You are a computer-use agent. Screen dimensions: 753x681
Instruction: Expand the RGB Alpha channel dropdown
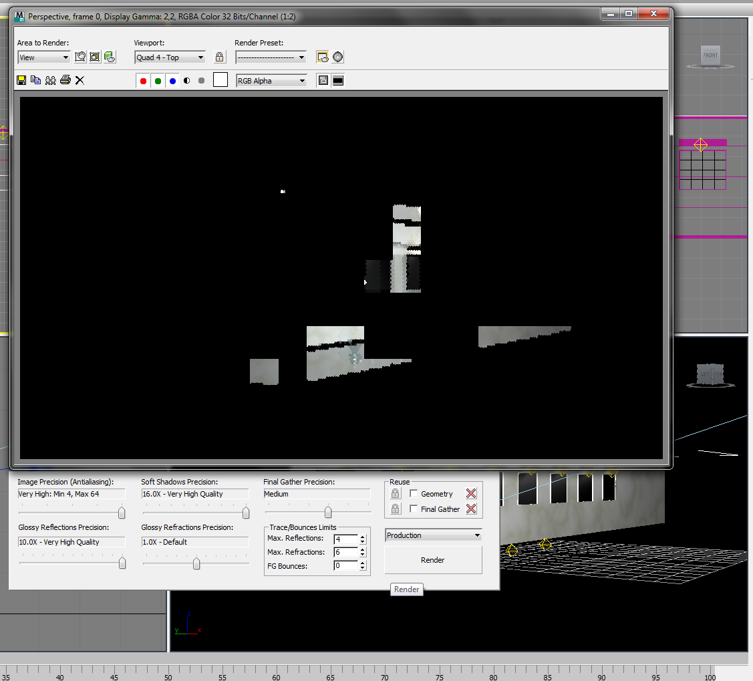(271, 81)
